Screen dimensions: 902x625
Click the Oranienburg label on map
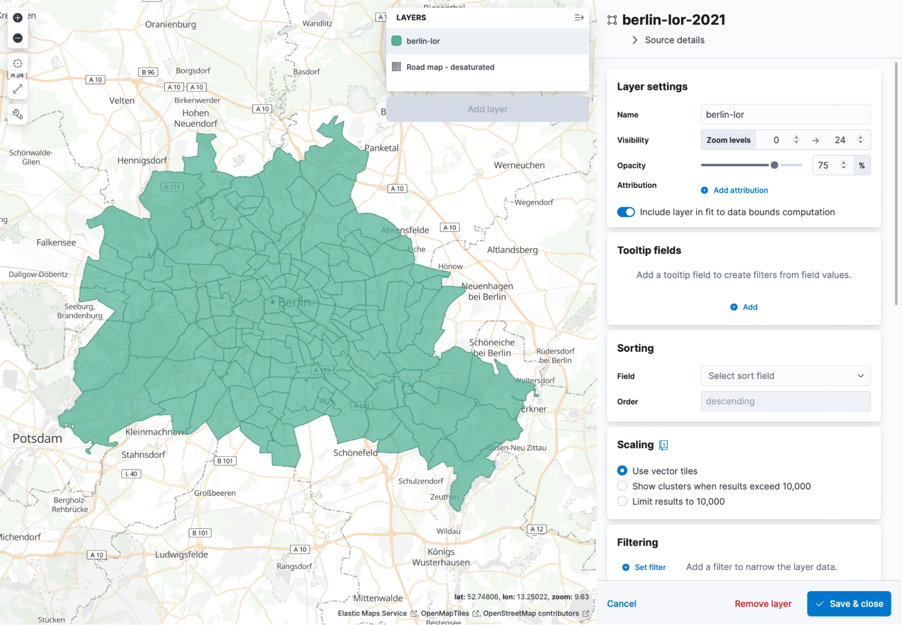pyautogui.click(x=171, y=24)
